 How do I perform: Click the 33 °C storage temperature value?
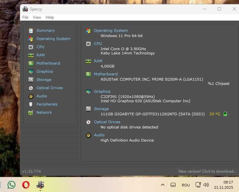click(215, 114)
